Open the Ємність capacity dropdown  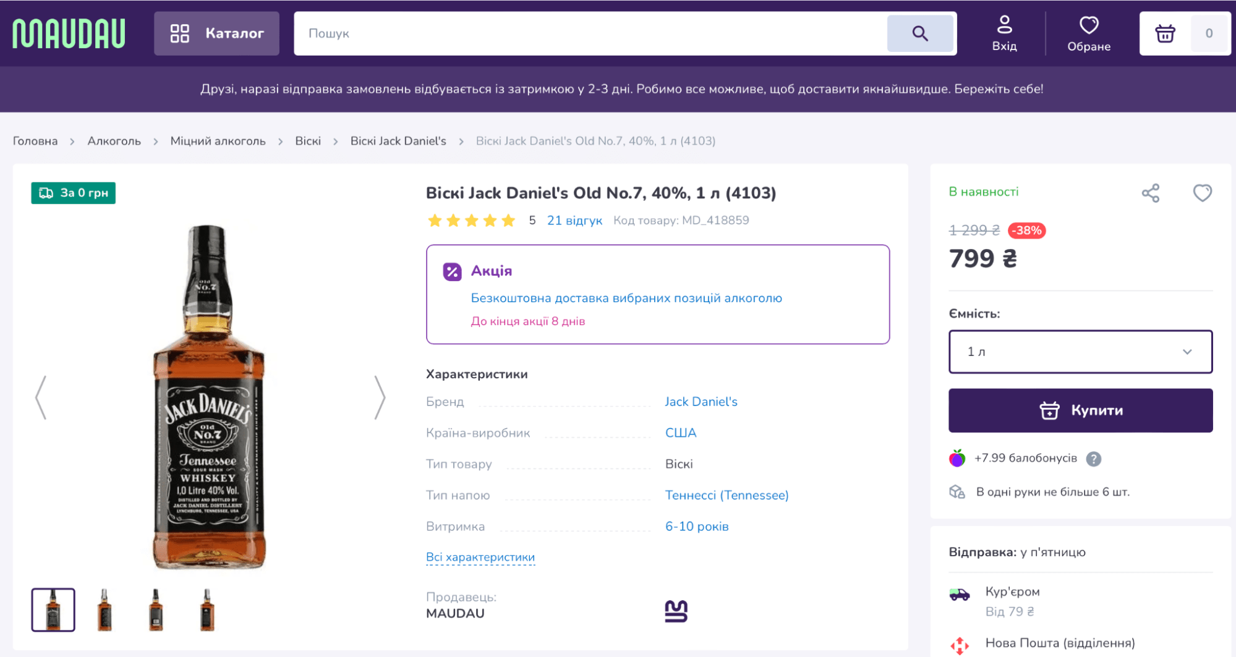1080,352
